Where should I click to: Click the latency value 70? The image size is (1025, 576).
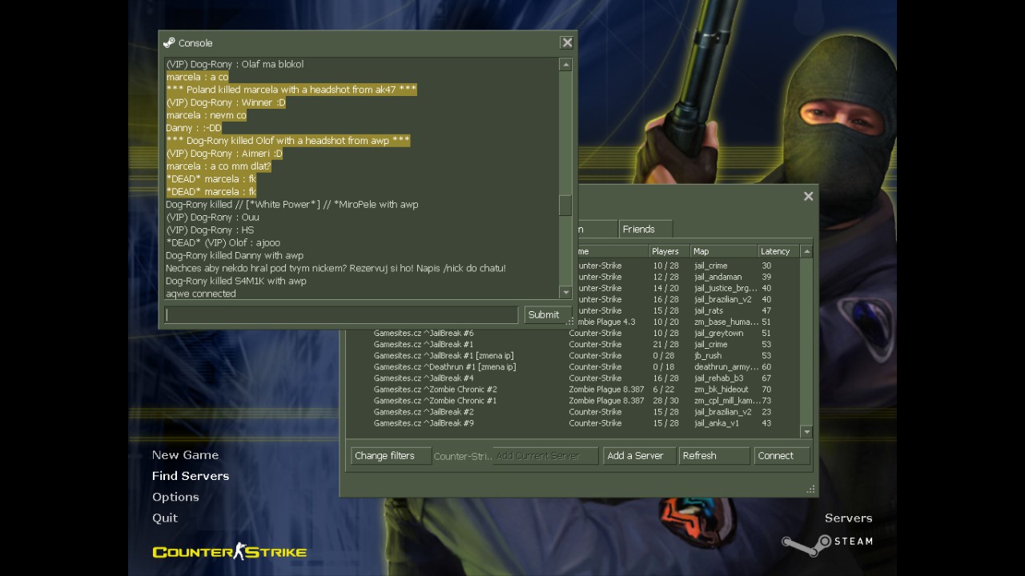click(766, 390)
